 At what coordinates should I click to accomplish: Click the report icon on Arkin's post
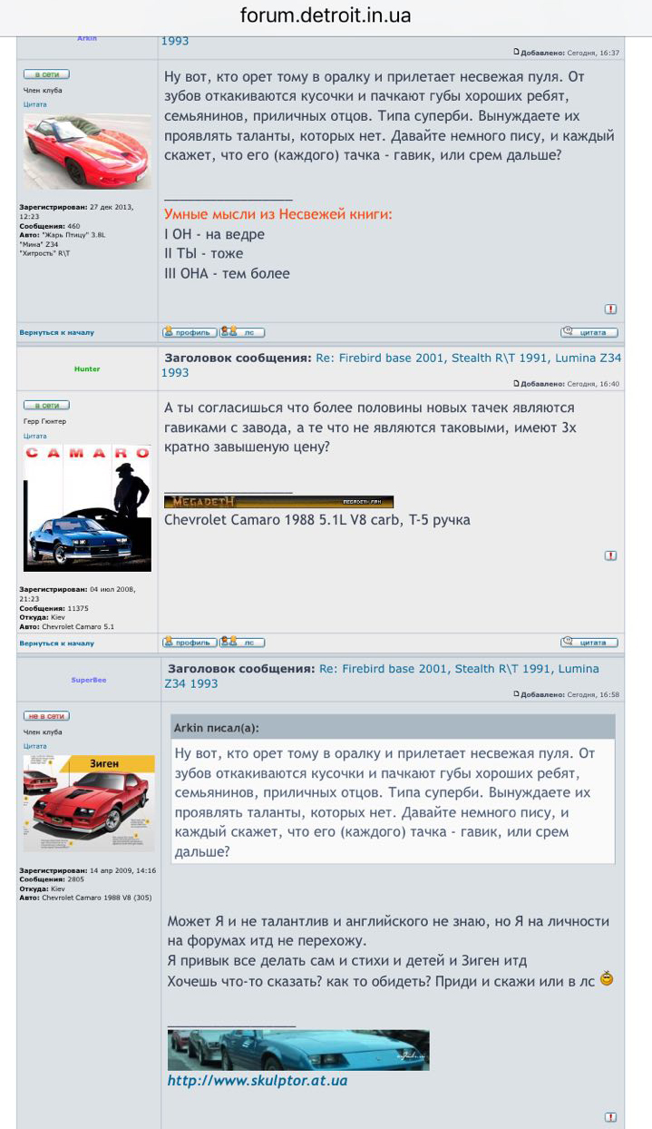point(610,309)
